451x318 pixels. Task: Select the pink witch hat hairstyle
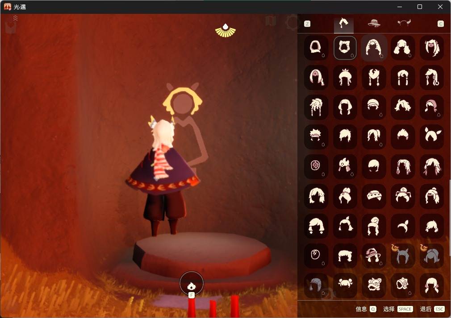[x=374, y=256]
